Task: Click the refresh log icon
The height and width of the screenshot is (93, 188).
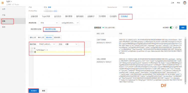Action: pyautogui.click(x=176, y=27)
